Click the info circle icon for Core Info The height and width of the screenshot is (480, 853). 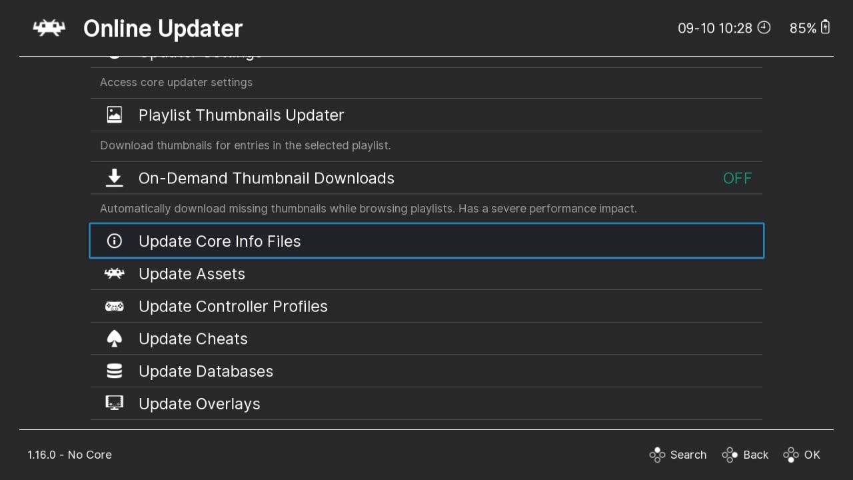pos(115,241)
